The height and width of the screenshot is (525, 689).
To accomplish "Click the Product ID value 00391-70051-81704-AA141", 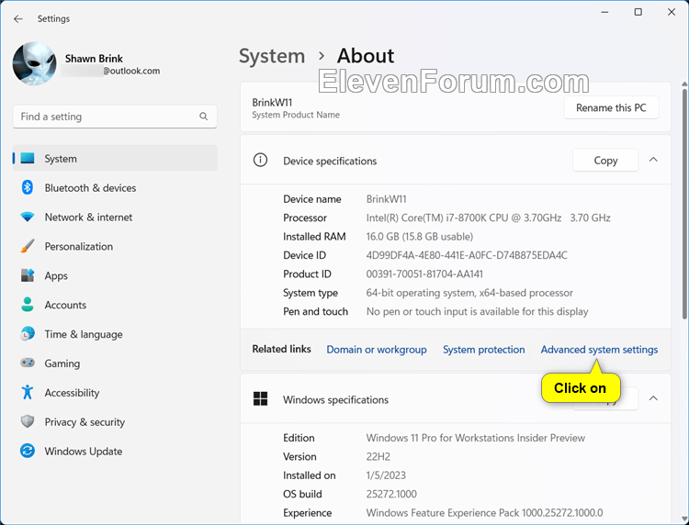I will (x=424, y=274).
